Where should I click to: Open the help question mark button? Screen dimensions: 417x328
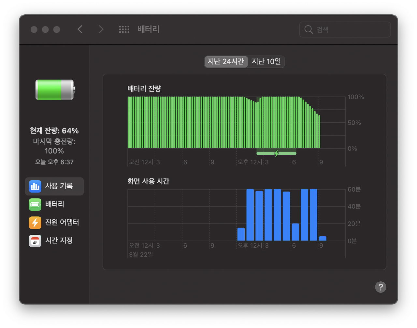[381, 287]
